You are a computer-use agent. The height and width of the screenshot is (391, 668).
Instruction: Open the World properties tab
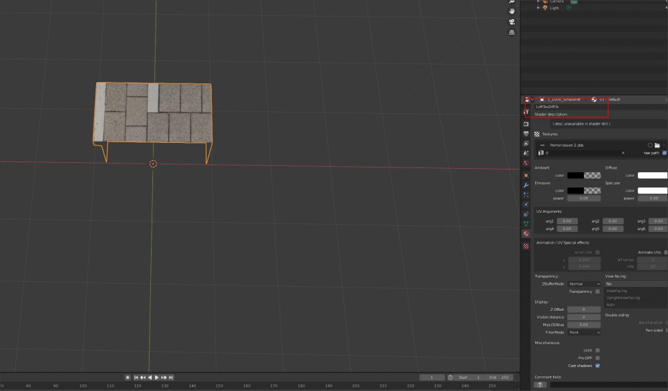[x=526, y=163]
